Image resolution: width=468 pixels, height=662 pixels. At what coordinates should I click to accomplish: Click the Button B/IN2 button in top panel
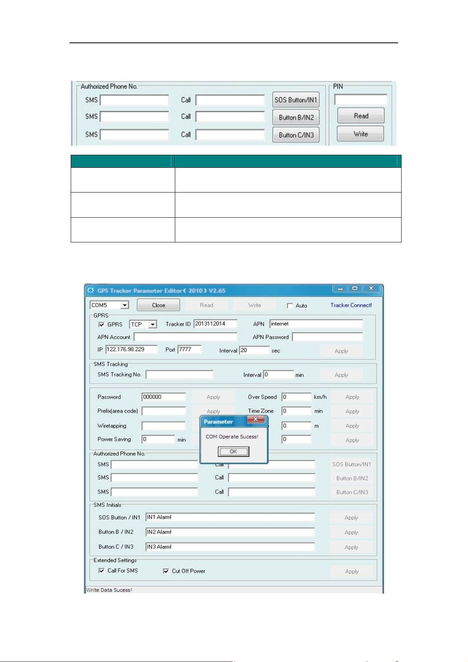pos(296,117)
